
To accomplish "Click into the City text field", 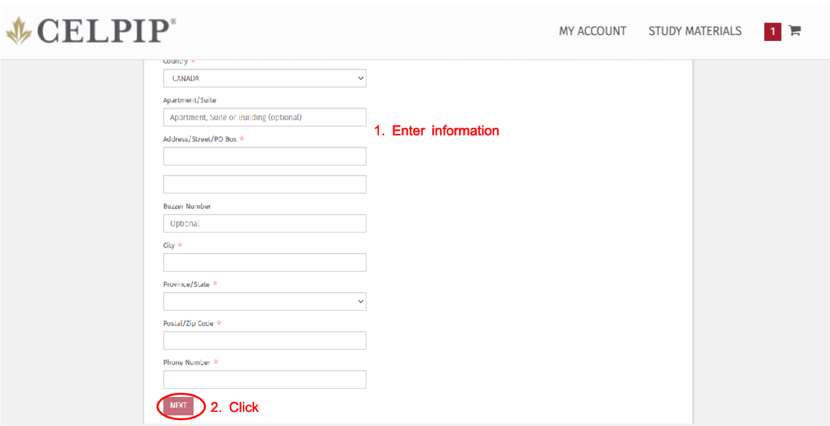I will (264, 263).
